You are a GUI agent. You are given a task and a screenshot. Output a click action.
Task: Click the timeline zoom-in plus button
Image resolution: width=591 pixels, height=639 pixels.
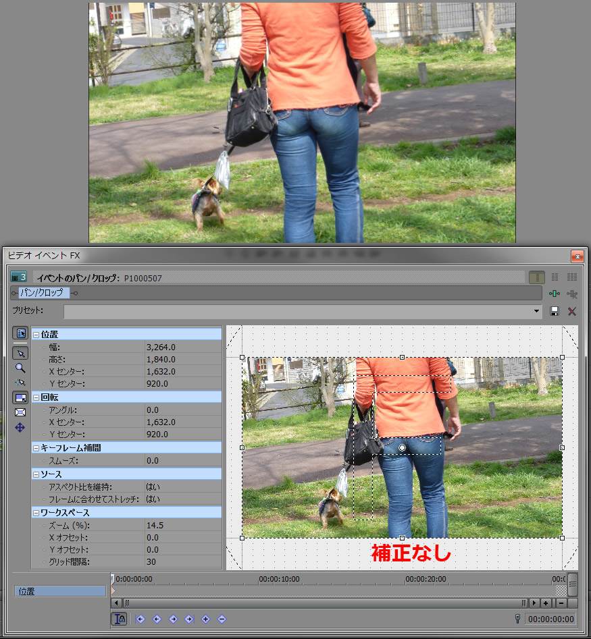(546, 603)
